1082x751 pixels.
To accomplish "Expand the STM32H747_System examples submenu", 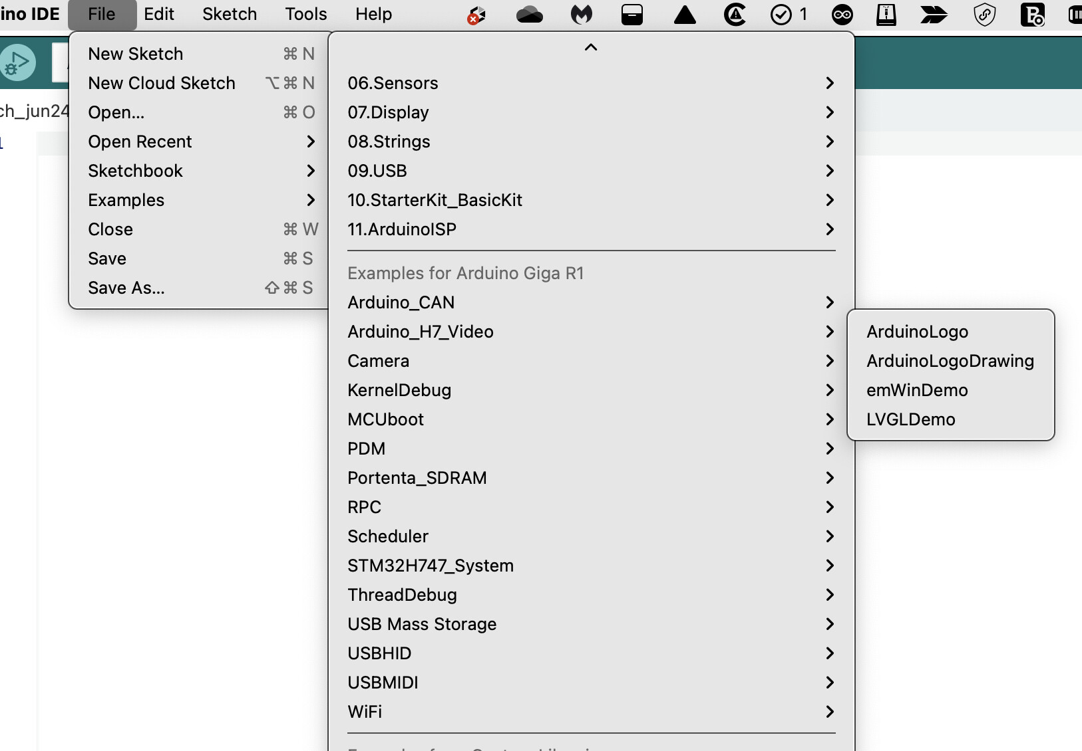I will (x=591, y=566).
